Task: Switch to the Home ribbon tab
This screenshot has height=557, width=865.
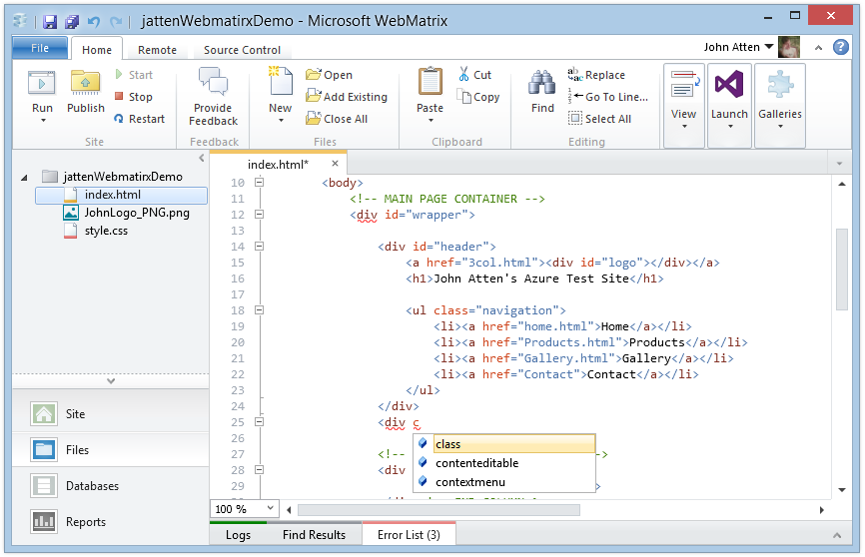Action: 97,50
